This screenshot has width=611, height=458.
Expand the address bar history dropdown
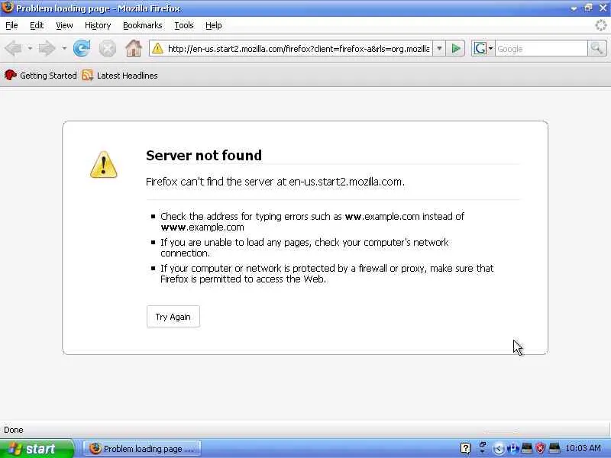pos(439,49)
